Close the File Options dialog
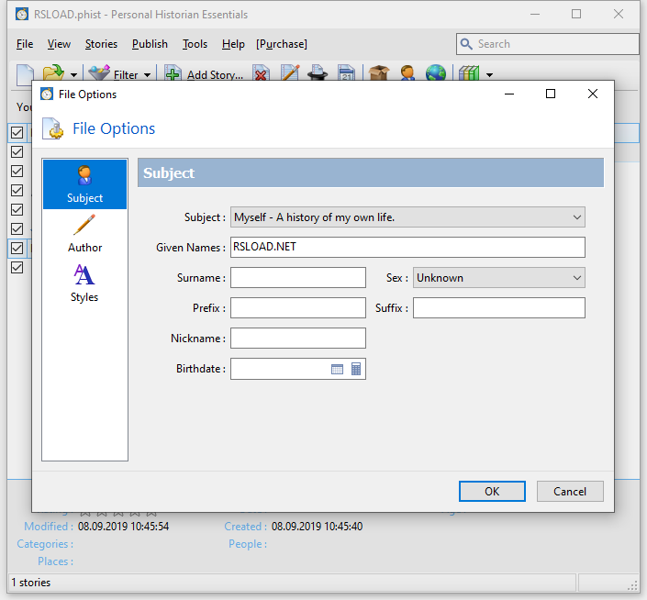Image resolution: width=647 pixels, height=600 pixels. [593, 94]
